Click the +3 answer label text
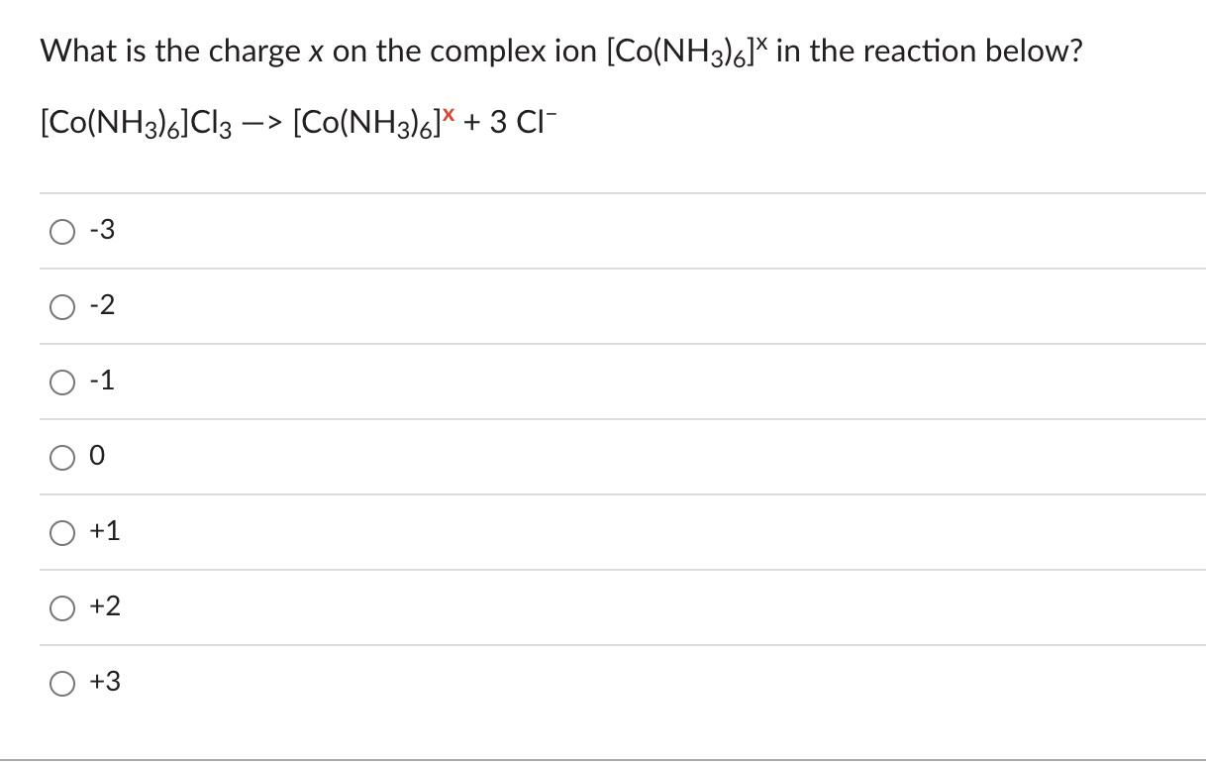Image resolution: width=1206 pixels, height=765 pixels. tap(105, 682)
